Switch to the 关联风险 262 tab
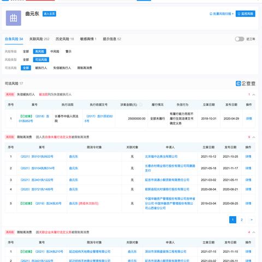 pos(39,39)
